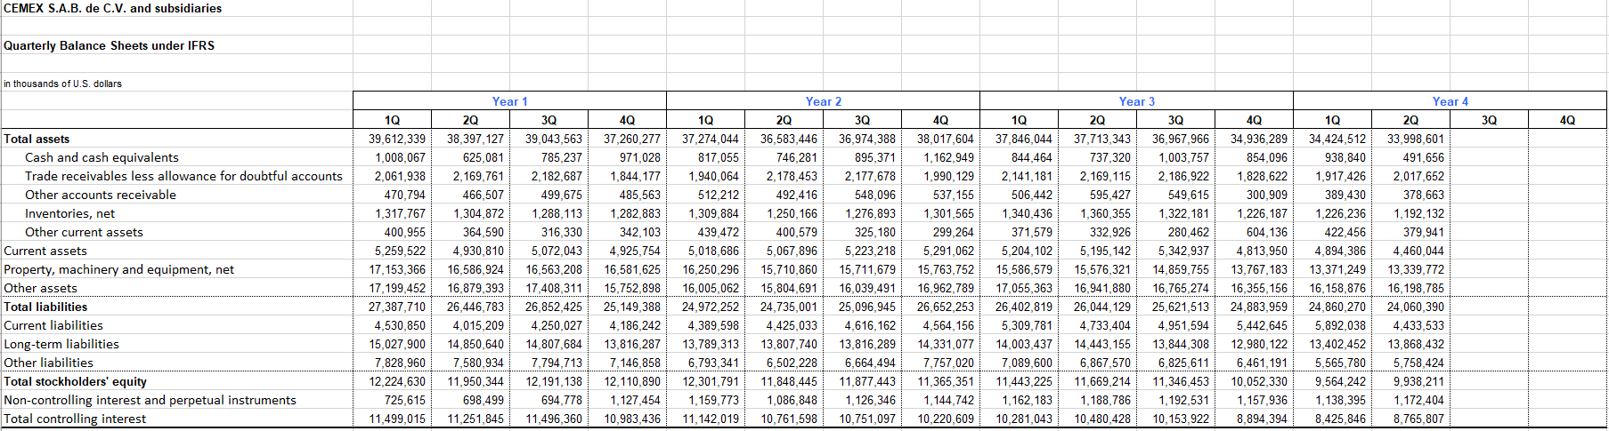
Task: Click the 'Other liabilities' row label
Action: (48, 363)
